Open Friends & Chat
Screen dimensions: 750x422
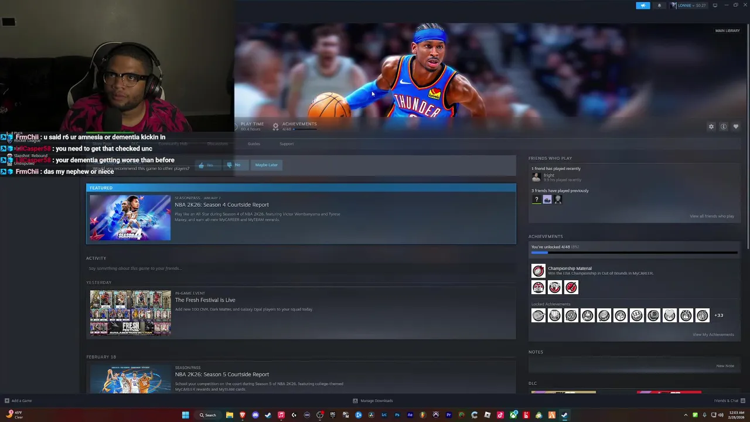coord(729,401)
